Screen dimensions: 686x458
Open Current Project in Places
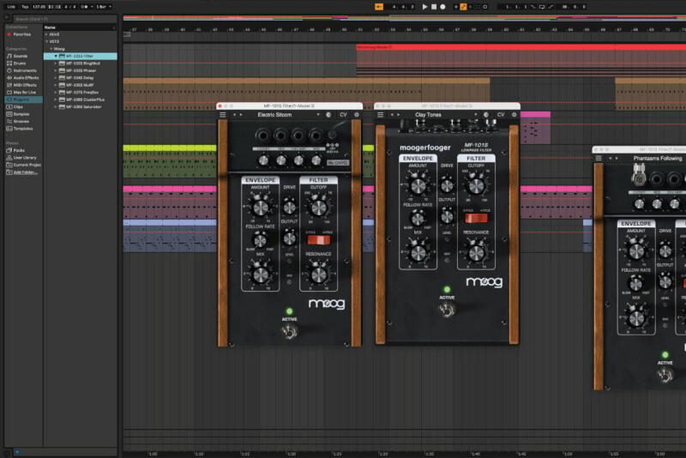[24, 165]
